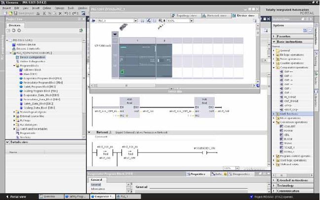Collapse the Program blocks folder
320x200 pixels.
coord(14,66)
